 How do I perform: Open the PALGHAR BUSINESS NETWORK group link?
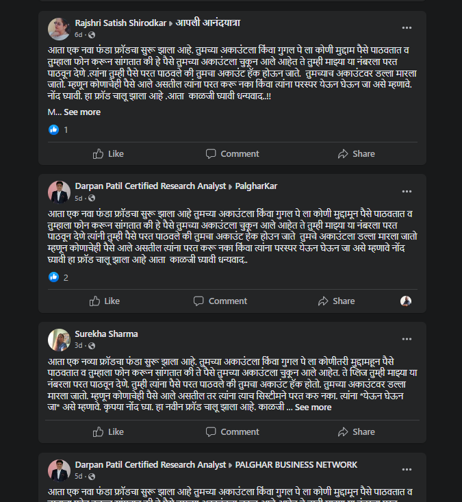coord(296,464)
